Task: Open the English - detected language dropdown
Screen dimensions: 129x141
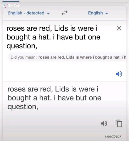Action: (x=29, y=13)
